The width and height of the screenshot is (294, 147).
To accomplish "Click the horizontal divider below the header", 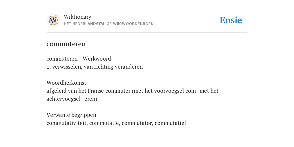I will [147, 33].
